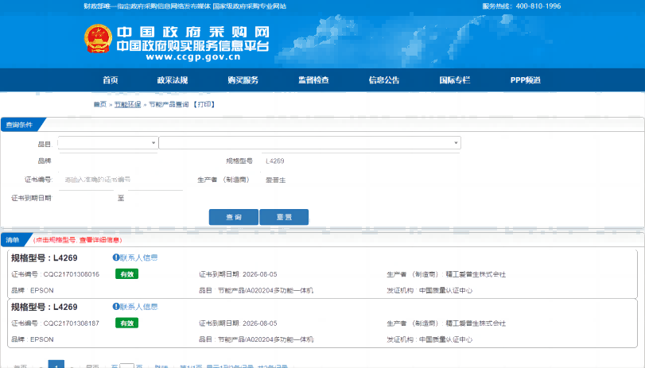645x368 pixels.
Task: Open 政采法规 in the navigation bar
Action: click(172, 80)
